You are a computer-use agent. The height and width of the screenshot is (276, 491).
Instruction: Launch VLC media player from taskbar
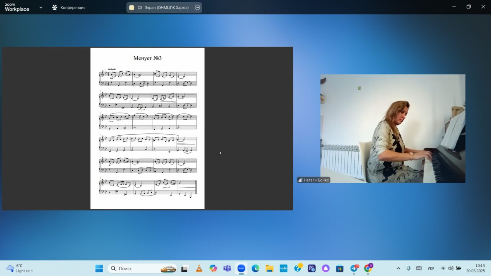point(199,268)
